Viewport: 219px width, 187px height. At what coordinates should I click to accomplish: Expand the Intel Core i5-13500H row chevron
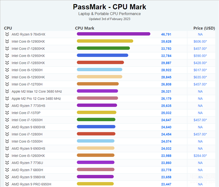(x=7, y=141)
